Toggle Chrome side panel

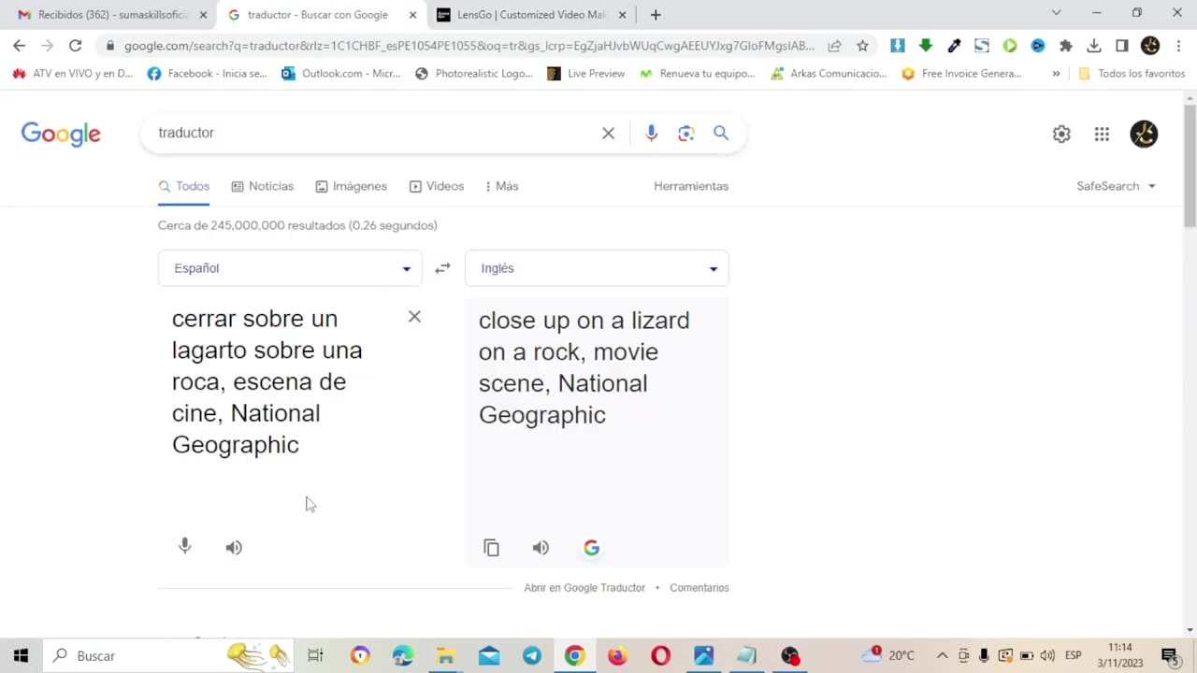[1121, 45]
